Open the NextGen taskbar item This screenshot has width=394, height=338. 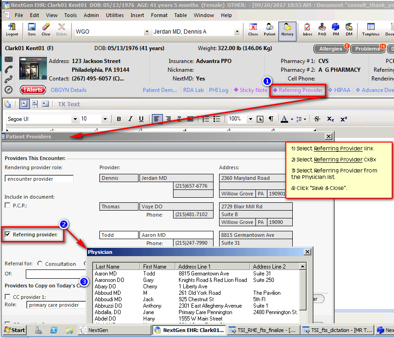[114, 330]
